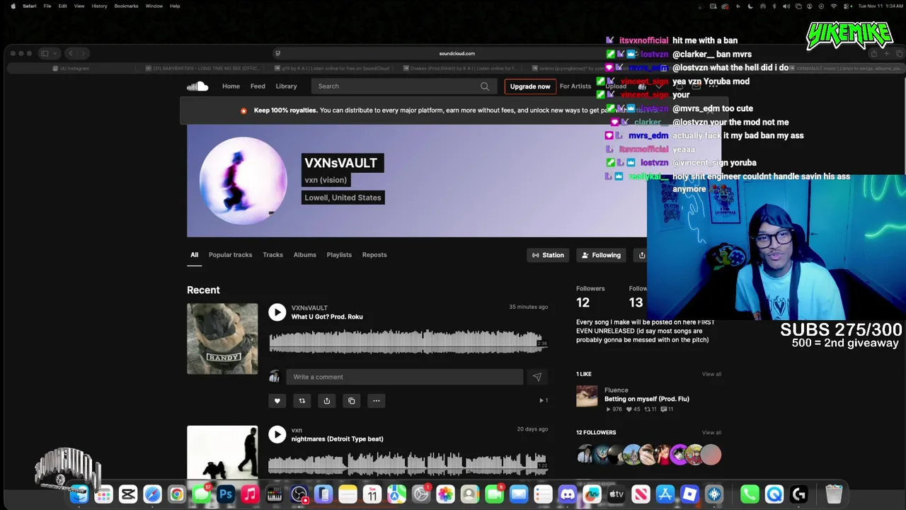Repost the What U Got? track
Screen dimensions: 906x510
302,401
